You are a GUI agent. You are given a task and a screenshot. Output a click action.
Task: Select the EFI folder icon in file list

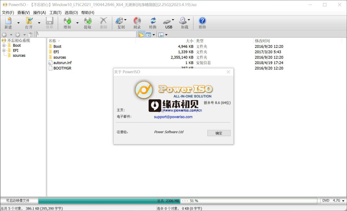pyautogui.click(x=51, y=52)
